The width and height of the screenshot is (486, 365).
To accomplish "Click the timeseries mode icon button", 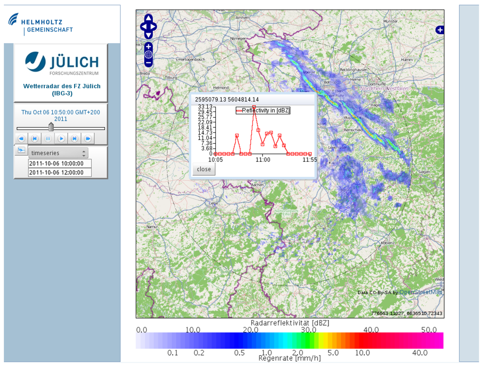I will tap(21, 150).
